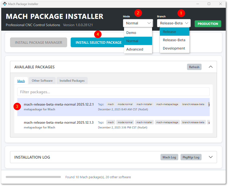Open the Mach Log button

click(169, 157)
